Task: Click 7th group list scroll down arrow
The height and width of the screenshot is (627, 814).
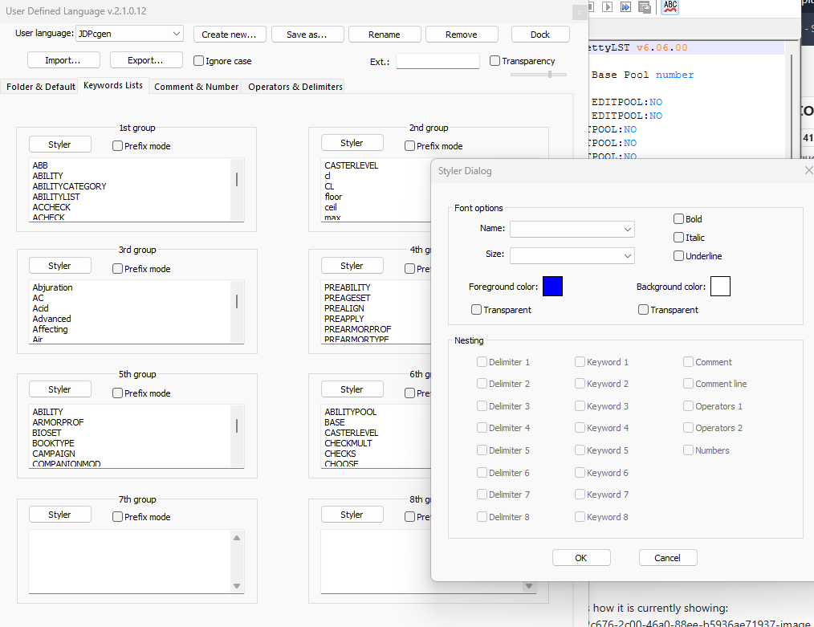Action: pyautogui.click(x=237, y=586)
